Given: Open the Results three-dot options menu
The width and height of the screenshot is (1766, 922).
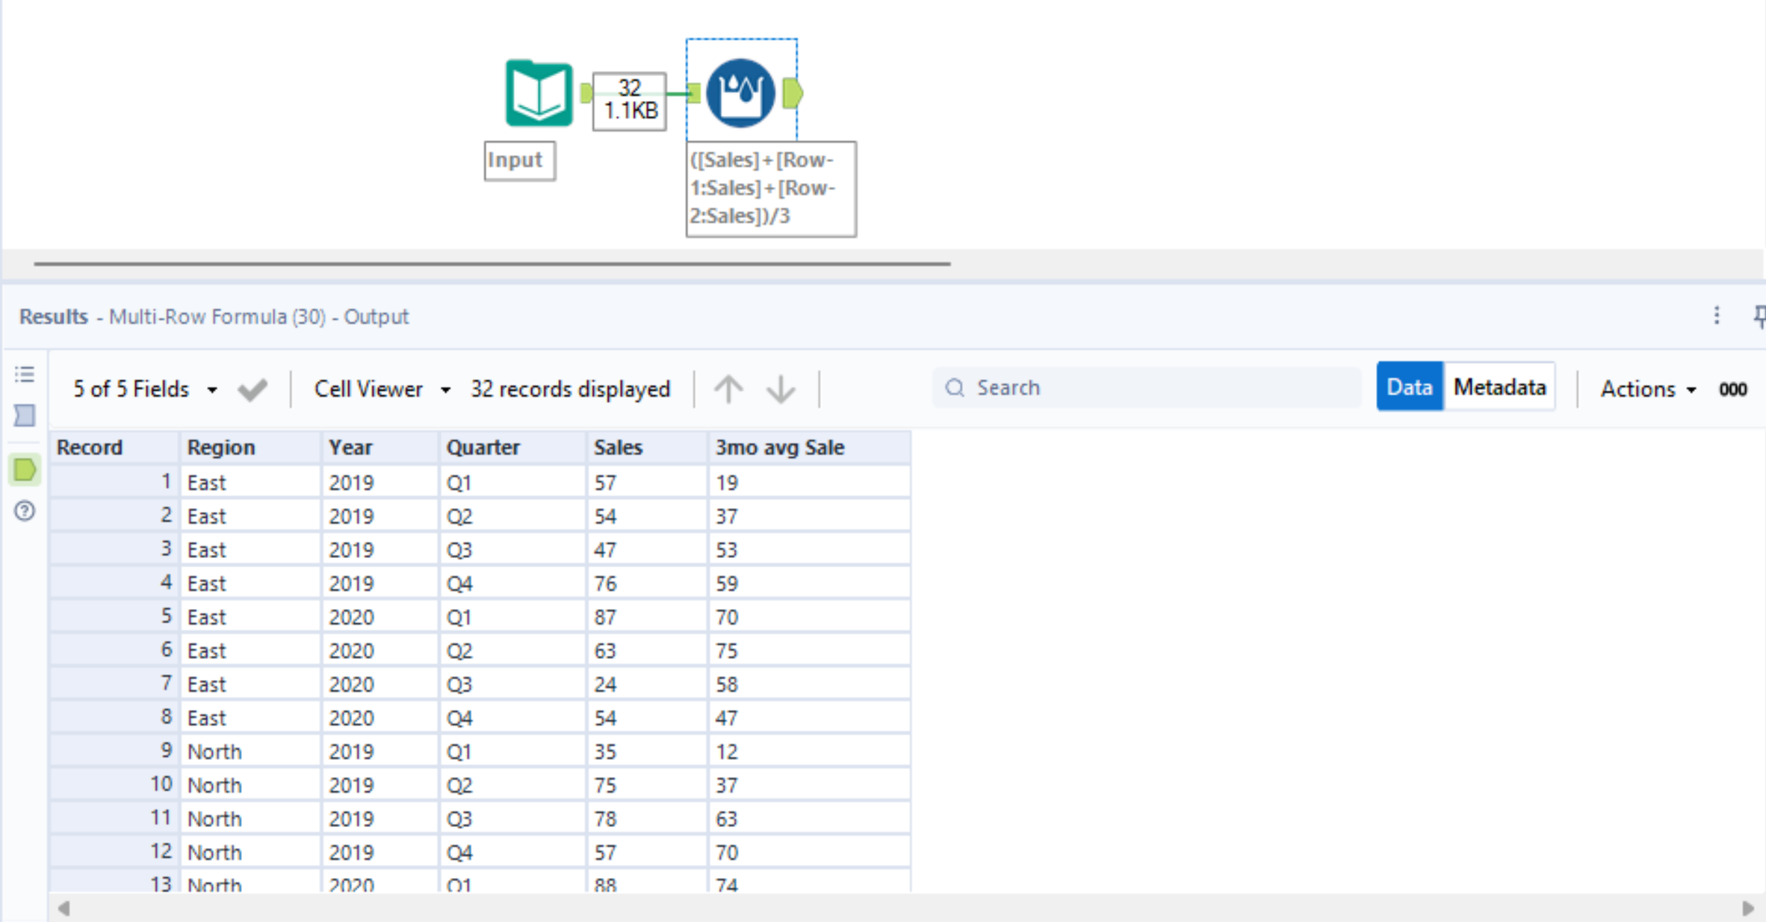Looking at the screenshot, I should click(1717, 316).
